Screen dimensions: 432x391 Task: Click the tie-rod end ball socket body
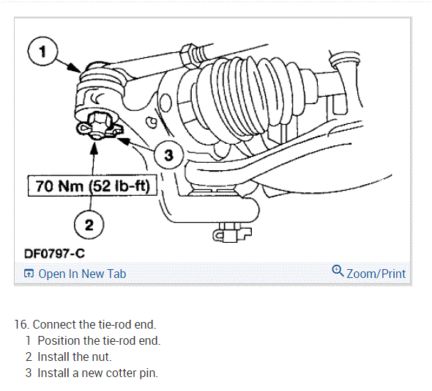coord(100,88)
